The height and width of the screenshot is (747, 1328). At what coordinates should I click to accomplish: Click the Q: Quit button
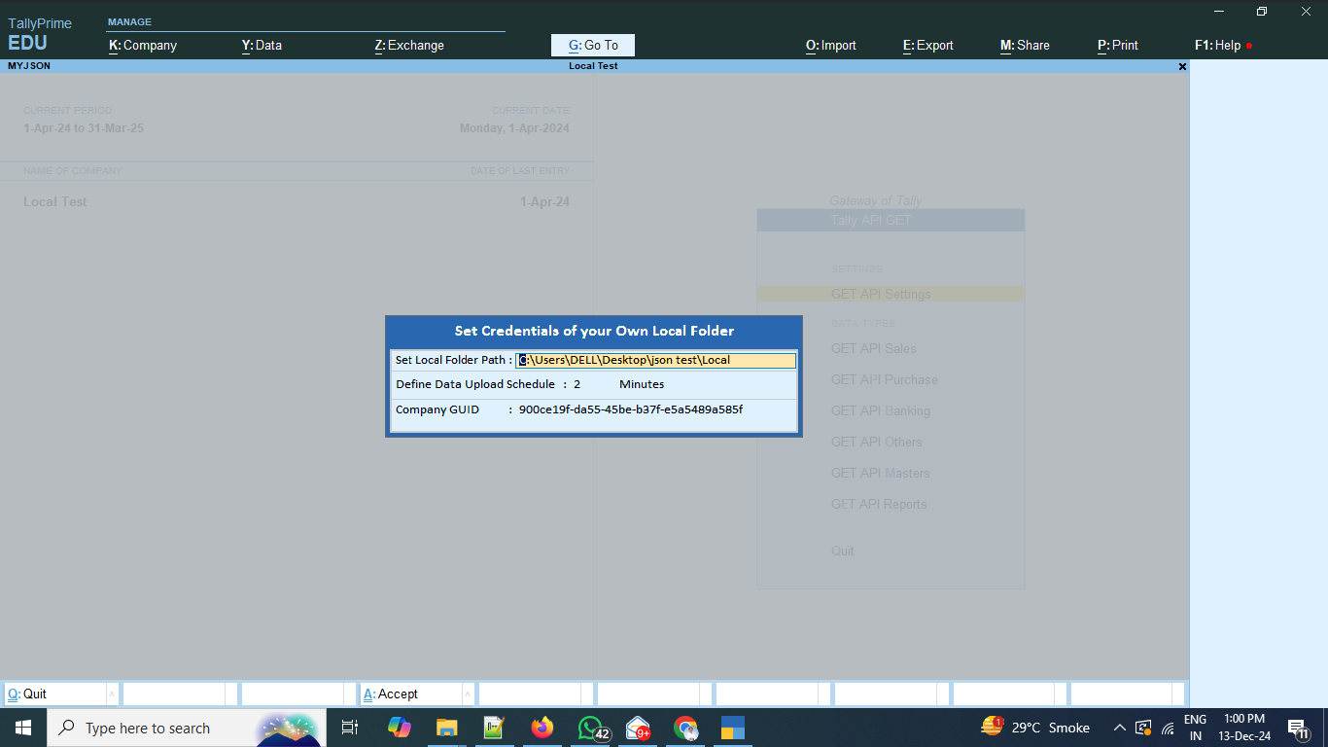coord(55,694)
